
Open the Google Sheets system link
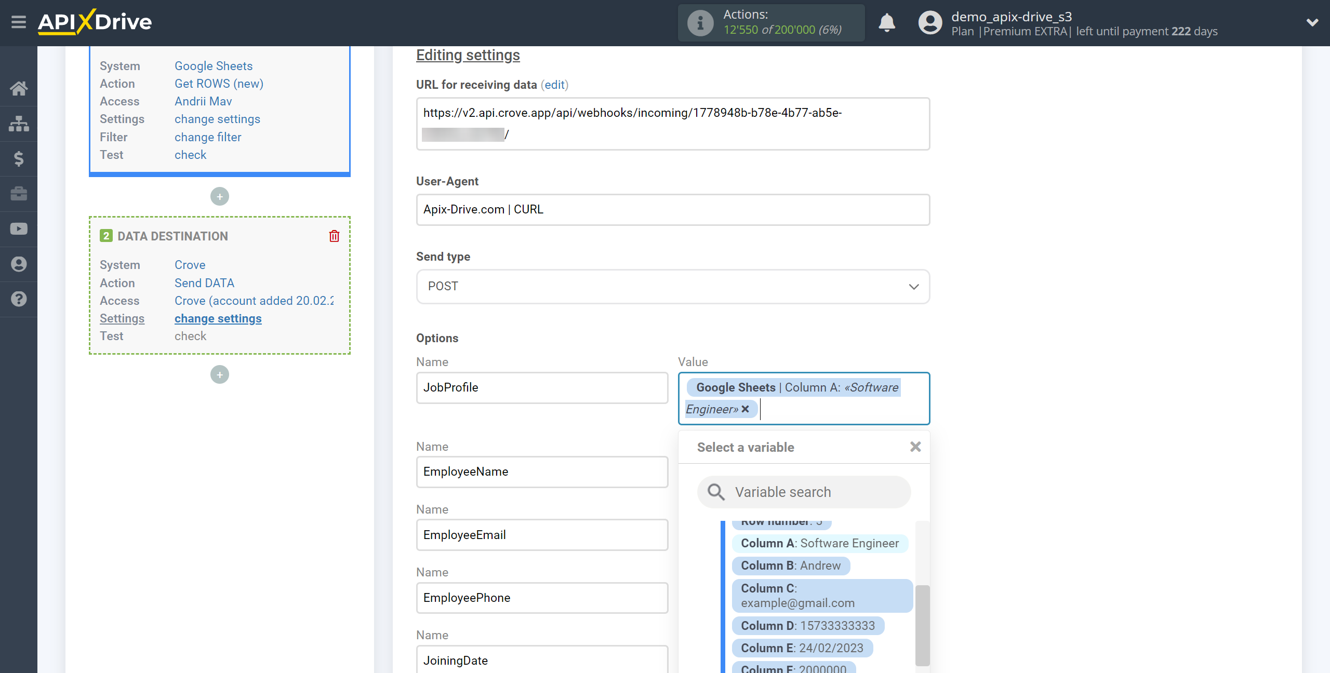click(x=214, y=66)
